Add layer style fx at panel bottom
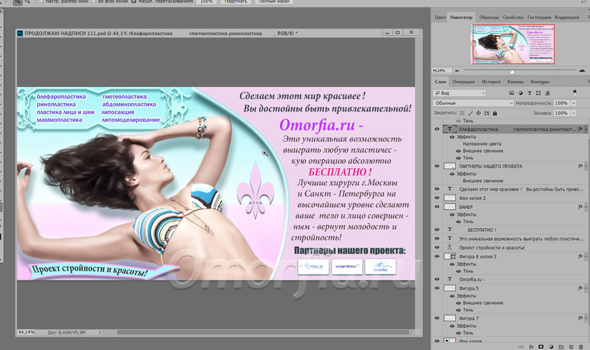The width and height of the screenshot is (590, 350). click(x=532, y=347)
